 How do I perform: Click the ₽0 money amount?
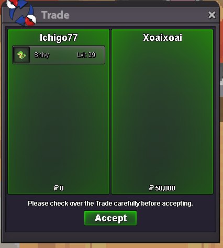pyautogui.click(x=59, y=188)
